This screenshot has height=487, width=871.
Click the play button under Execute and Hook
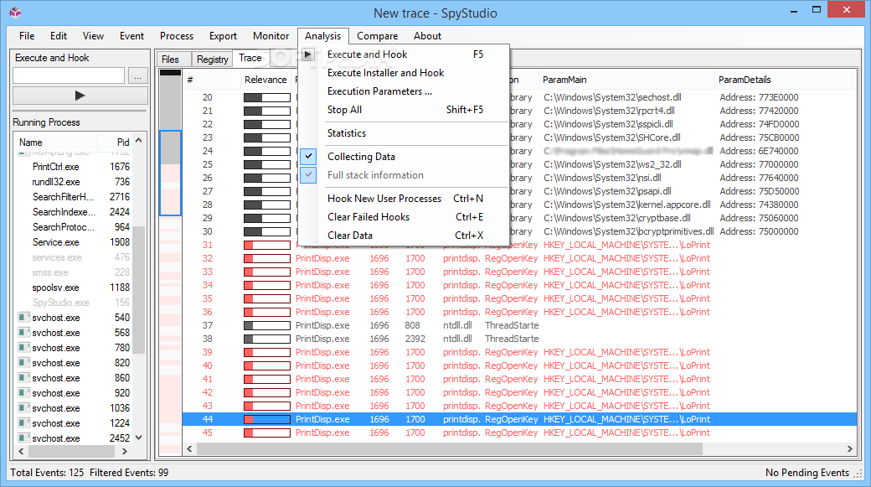pos(80,96)
